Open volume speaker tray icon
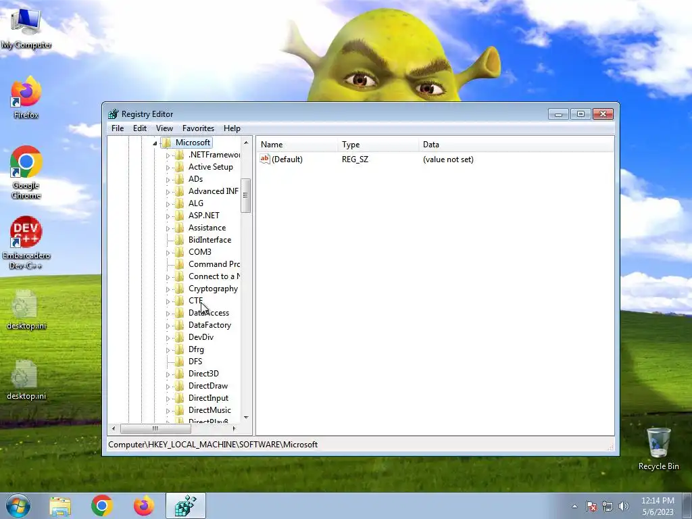 (x=624, y=506)
